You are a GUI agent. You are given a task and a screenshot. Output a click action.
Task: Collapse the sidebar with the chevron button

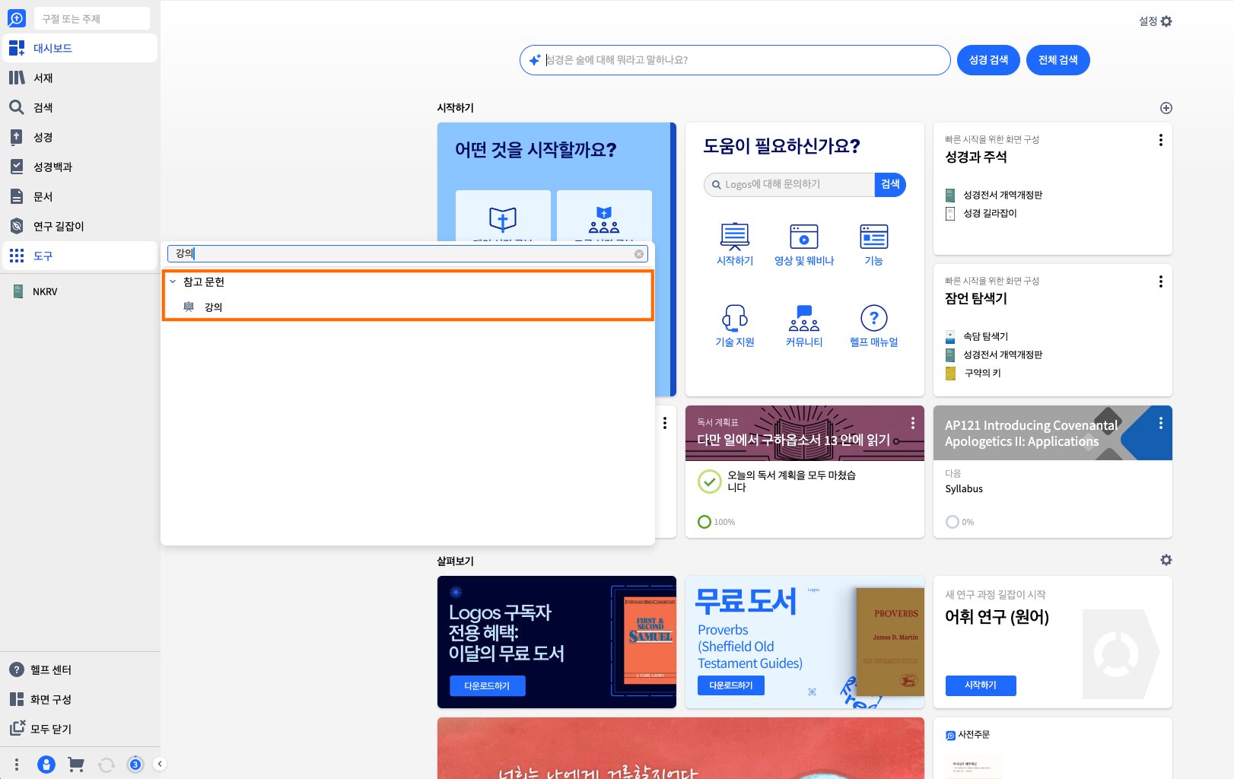160,764
